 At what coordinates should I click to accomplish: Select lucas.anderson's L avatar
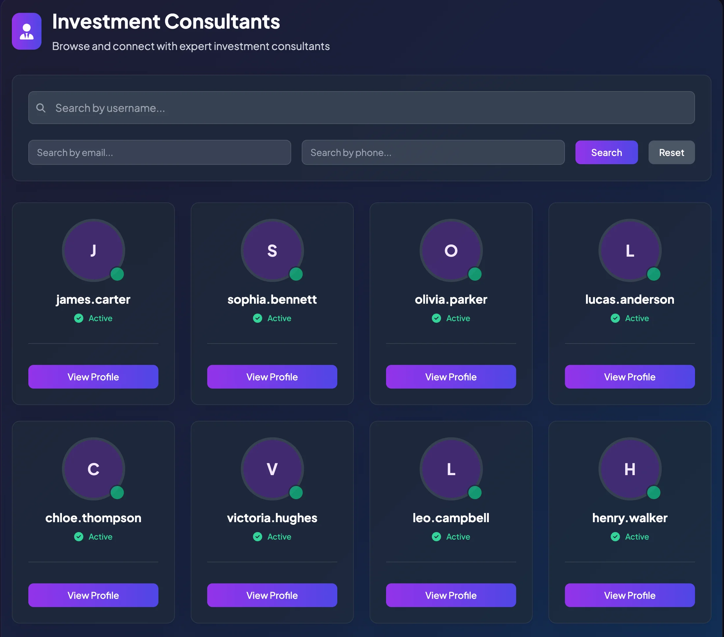click(x=630, y=250)
